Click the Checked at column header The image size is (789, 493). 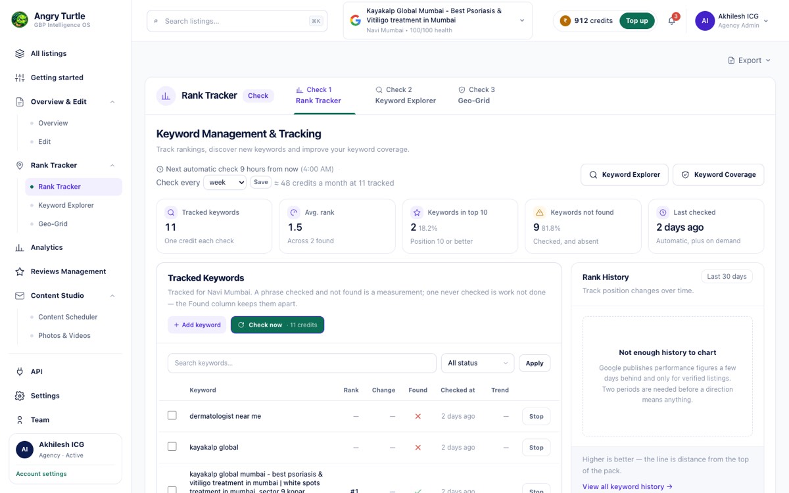point(458,390)
